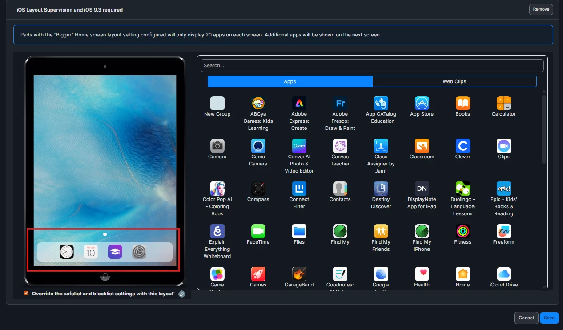This screenshot has height=330, width=563.
Task: Select the Find My Friends icon
Action: [381, 231]
